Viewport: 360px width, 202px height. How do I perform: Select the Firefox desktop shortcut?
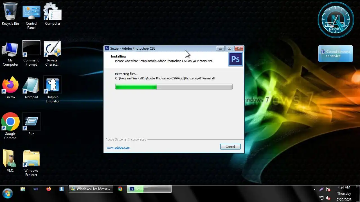tap(10, 88)
